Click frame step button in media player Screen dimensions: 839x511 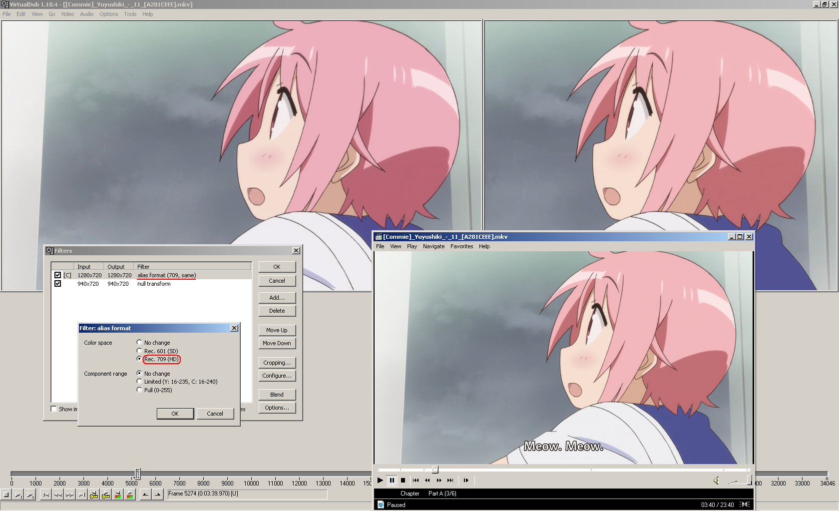466,481
